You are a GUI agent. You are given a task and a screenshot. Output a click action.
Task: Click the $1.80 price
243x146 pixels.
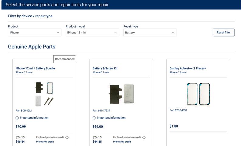174,126
